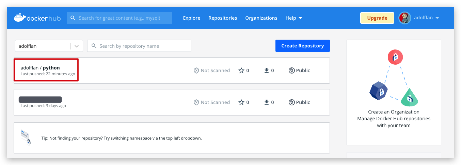461x165 pixels.
Task: Click the green cone lock icon
Action: pos(409,97)
